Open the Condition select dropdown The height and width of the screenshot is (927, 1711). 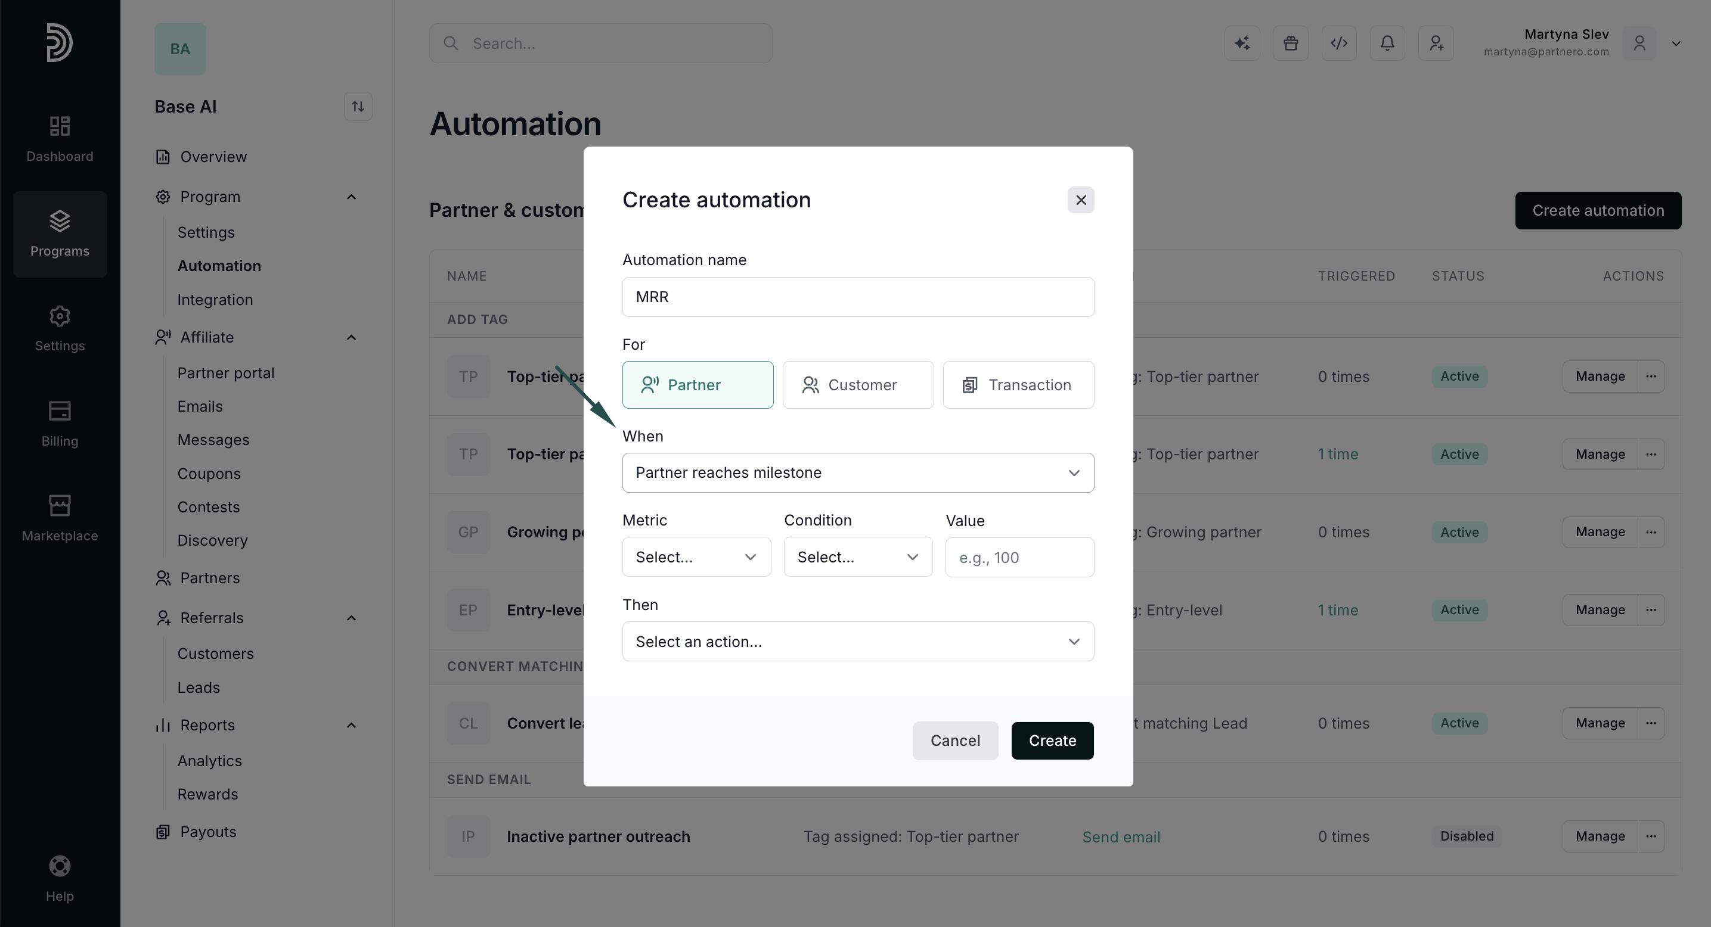(x=858, y=556)
